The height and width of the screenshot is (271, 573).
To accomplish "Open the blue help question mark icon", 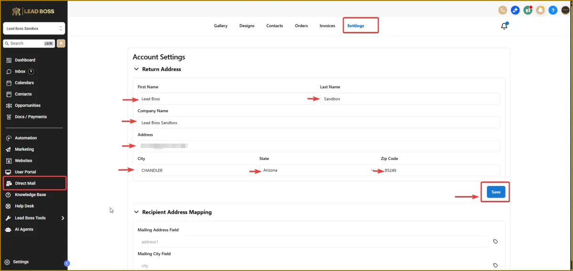I will [552, 10].
